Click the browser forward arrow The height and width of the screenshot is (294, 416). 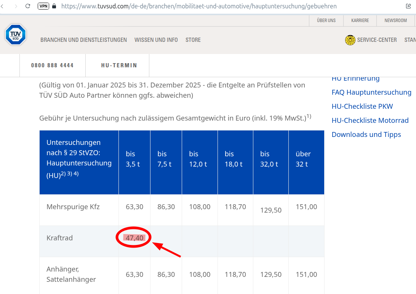(x=16, y=6)
